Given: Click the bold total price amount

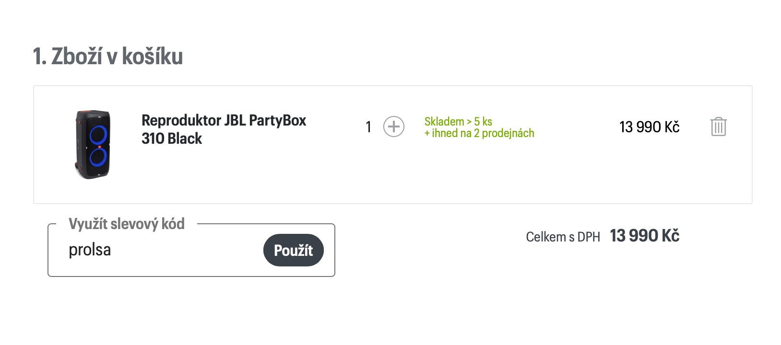Looking at the screenshot, I should [644, 236].
